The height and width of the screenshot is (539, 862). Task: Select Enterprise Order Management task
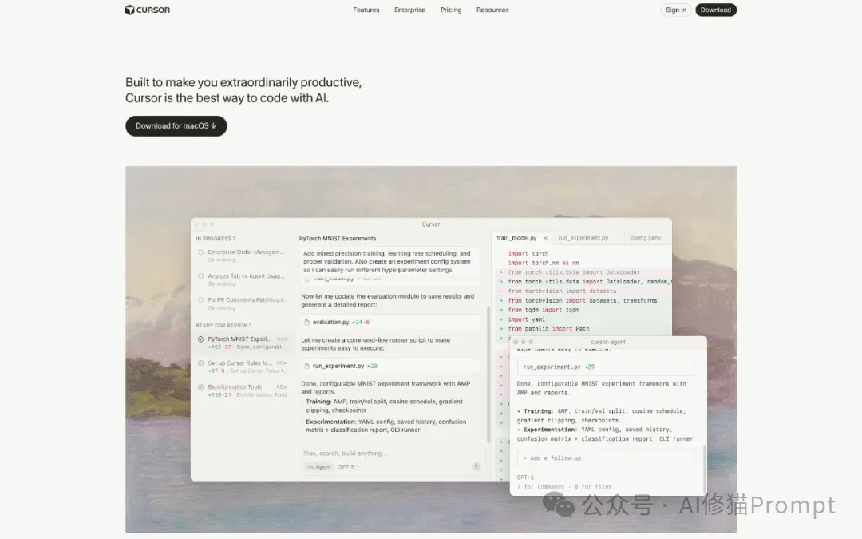pyautogui.click(x=242, y=256)
